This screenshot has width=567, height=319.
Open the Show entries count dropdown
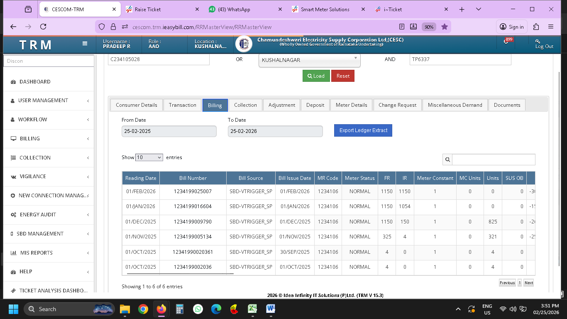pyautogui.click(x=149, y=157)
